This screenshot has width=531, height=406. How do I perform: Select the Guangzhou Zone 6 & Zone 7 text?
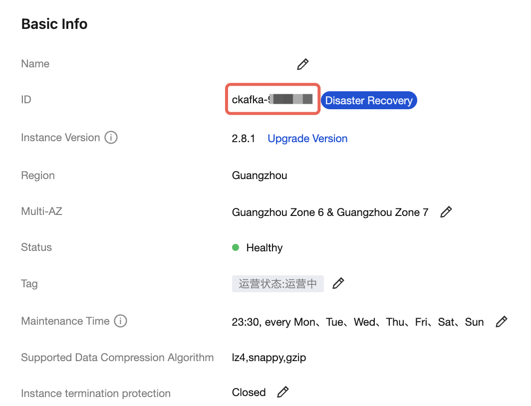click(x=330, y=212)
